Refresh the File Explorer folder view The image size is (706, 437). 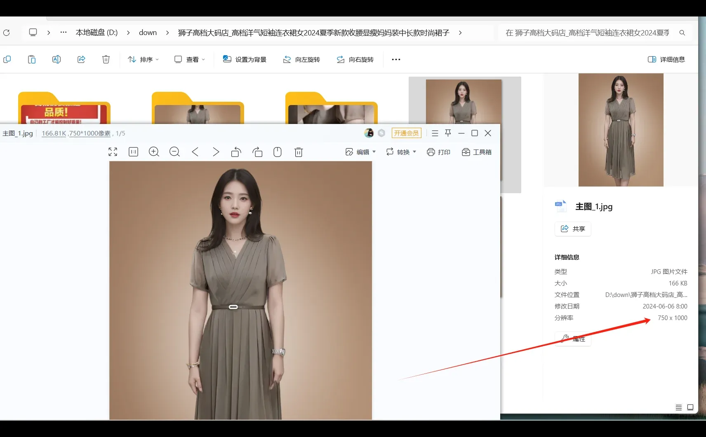click(7, 33)
